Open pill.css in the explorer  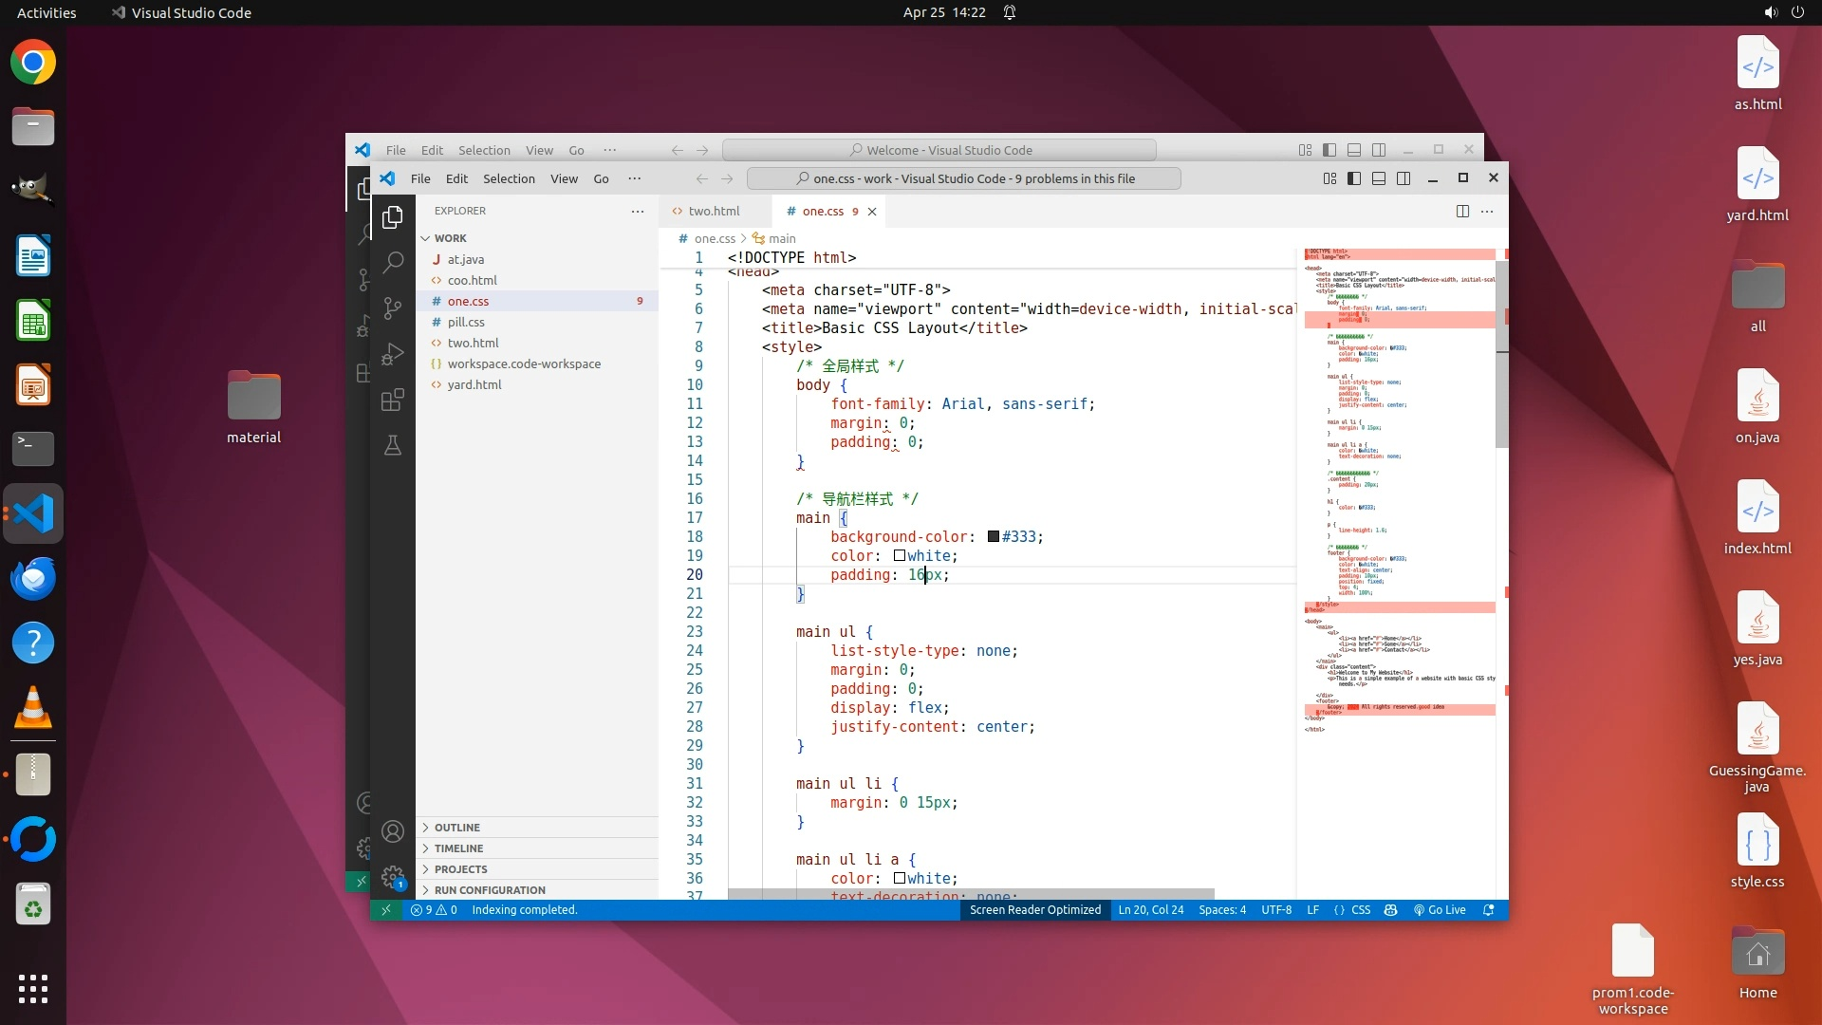466,322
